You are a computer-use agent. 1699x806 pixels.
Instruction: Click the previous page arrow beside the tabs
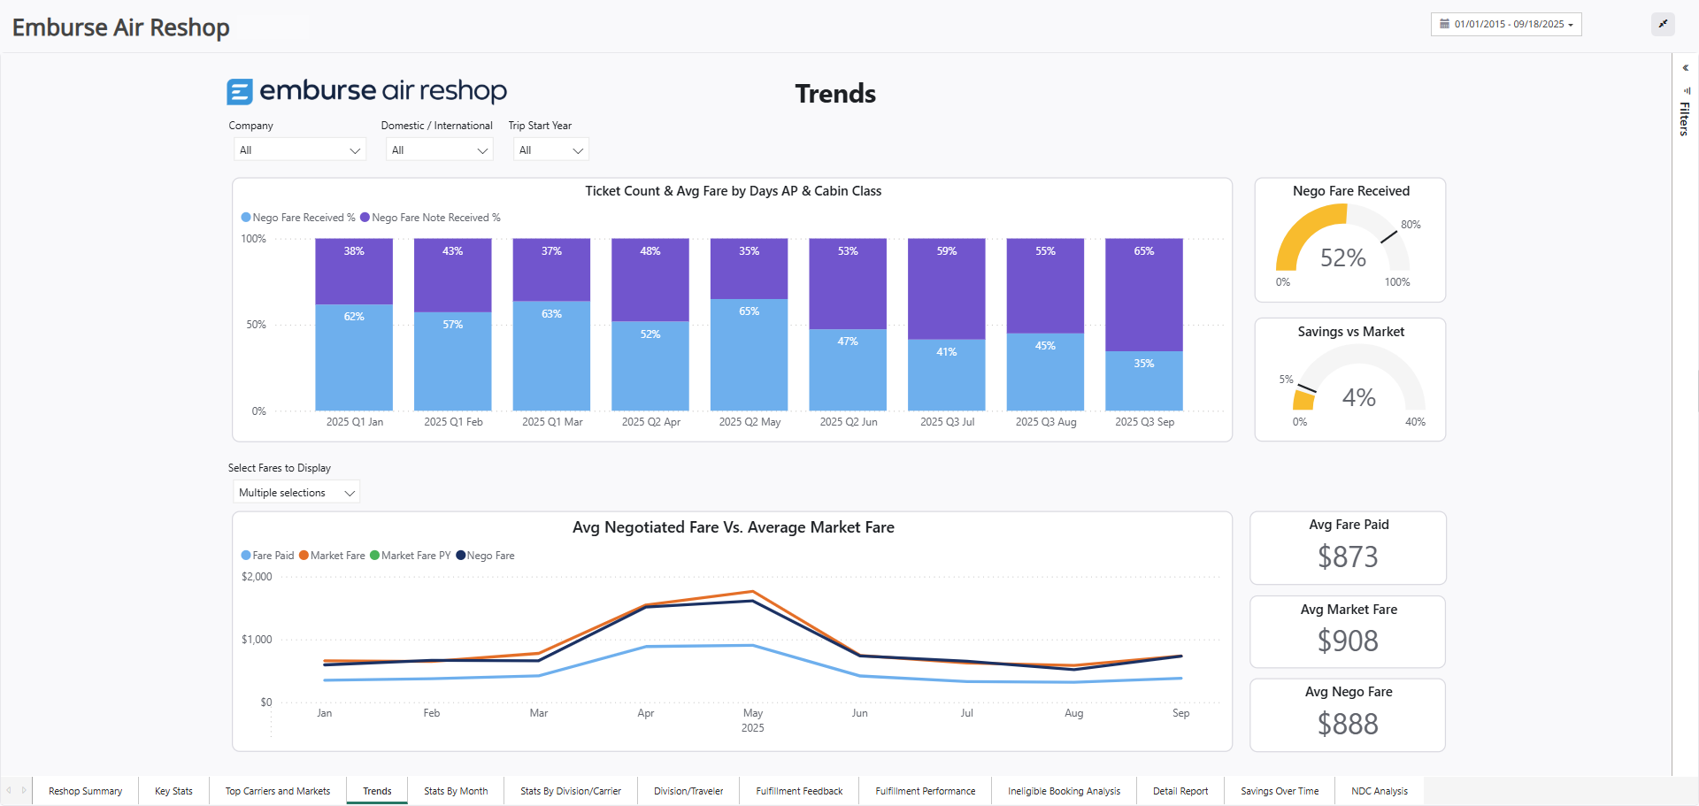point(9,790)
